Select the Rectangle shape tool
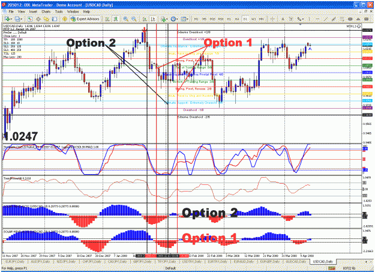Image resolution: width=375 pixels, height=272 pixels. (x=367, y=19)
